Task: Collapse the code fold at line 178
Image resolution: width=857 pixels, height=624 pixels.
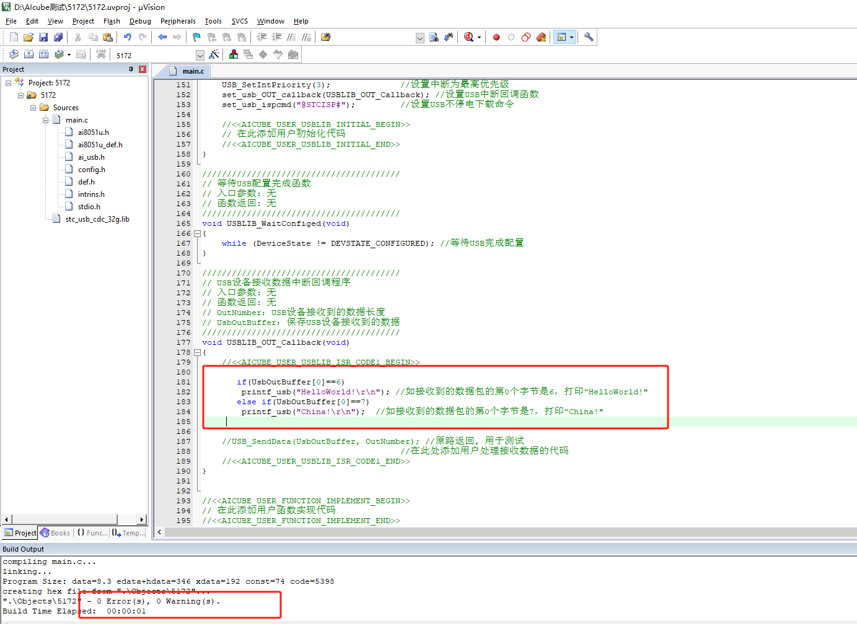Action: pos(197,353)
